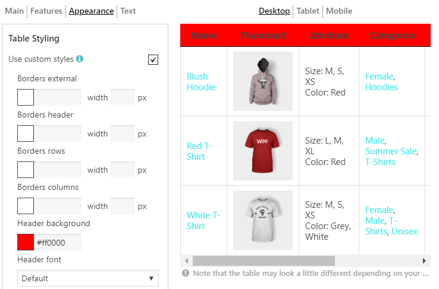Uncheck the Use custom styles checkbox
Viewport: 439px width, 289px height.
tap(153, 59)
